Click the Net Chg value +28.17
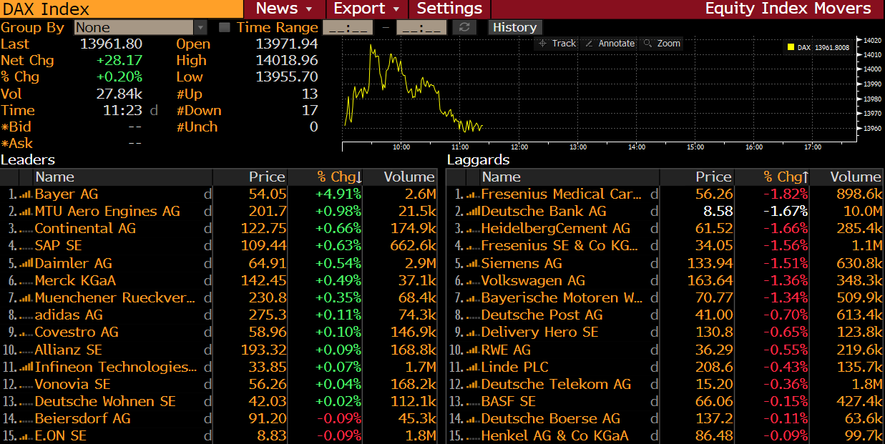The height and width of the screenshot is (444, 885). click(x=119, y=61)
